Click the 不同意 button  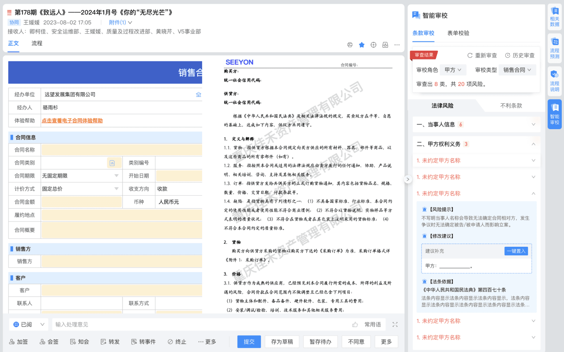click(x=356, y=342)
